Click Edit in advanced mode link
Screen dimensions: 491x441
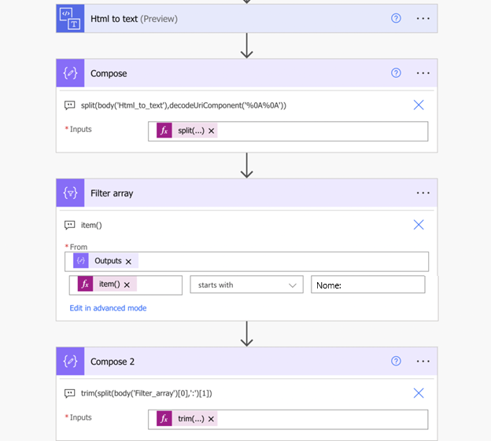108,308
